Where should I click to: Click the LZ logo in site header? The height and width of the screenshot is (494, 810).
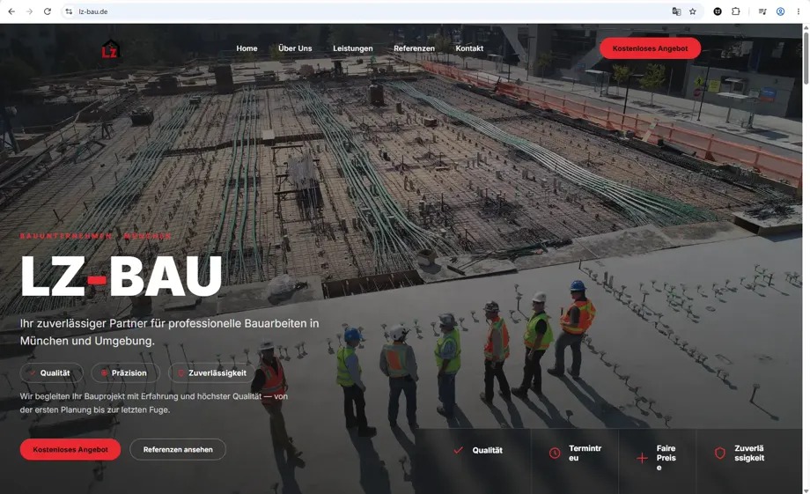click(x=110, y=49)
